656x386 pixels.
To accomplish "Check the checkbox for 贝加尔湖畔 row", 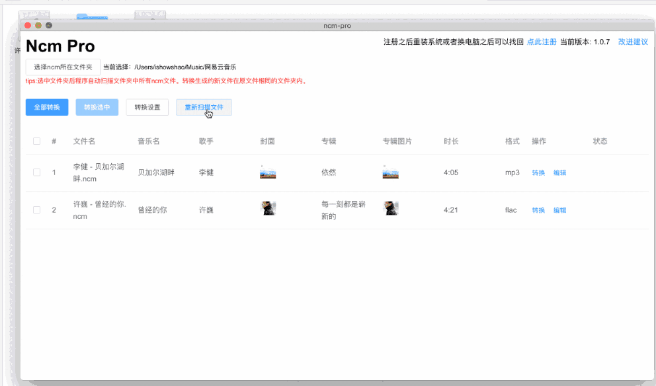I will pyautogui.click(x=36, y=172).
